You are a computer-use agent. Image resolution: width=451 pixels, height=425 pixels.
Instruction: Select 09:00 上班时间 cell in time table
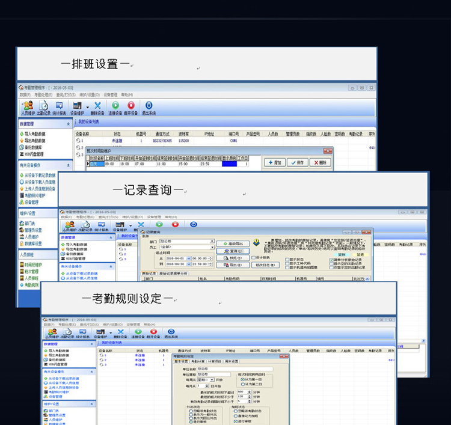point(112,164)
